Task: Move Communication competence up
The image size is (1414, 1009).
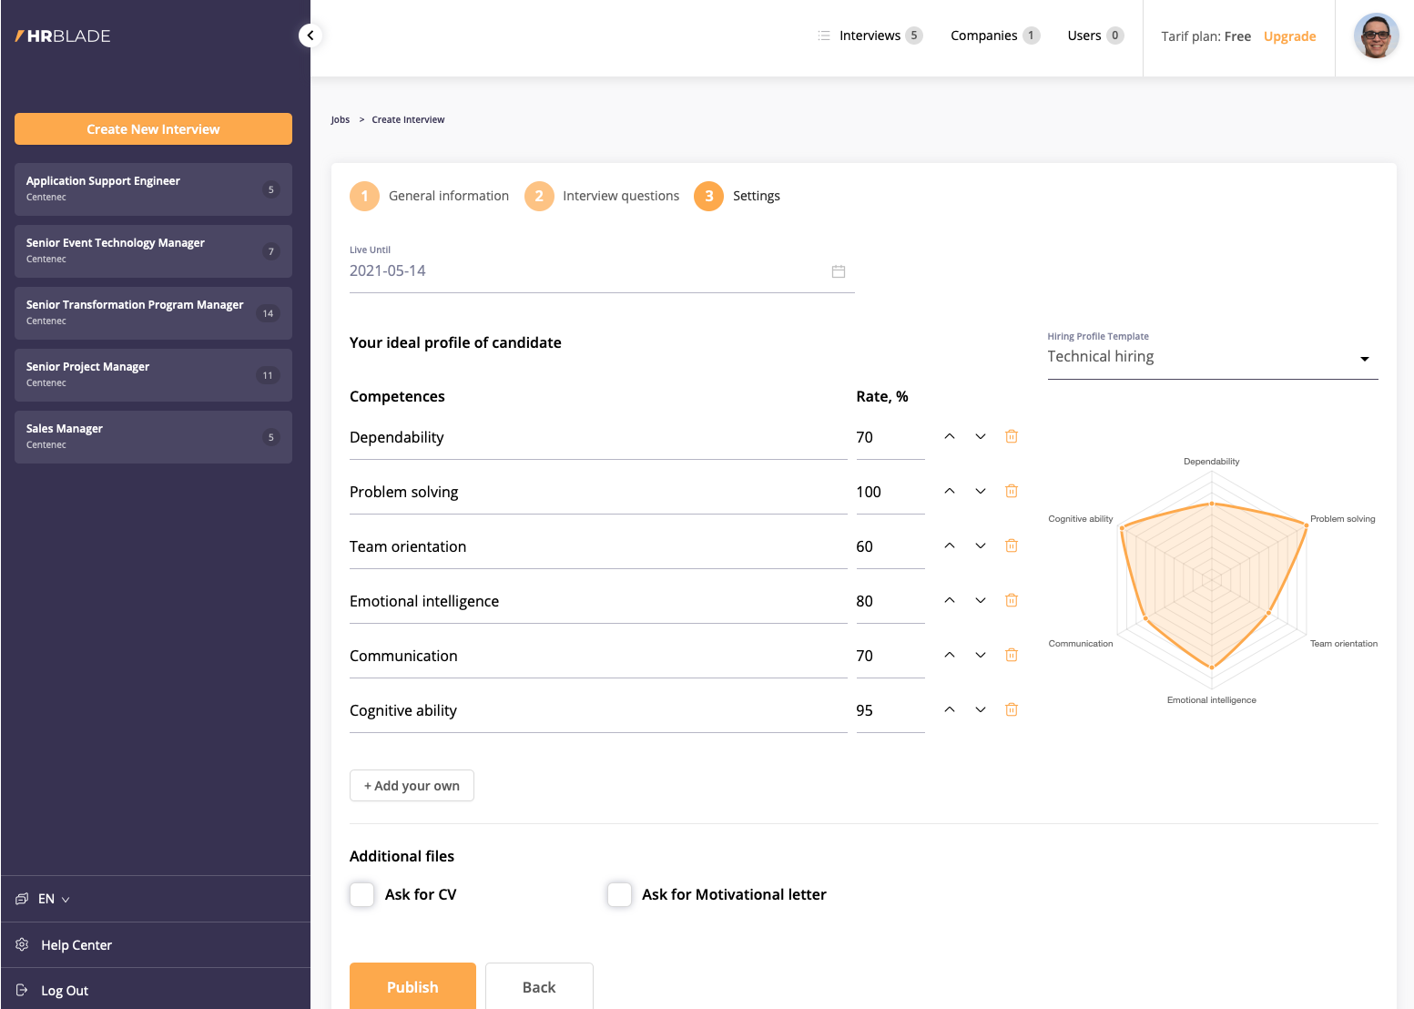Action: click(x=949, y=655)
